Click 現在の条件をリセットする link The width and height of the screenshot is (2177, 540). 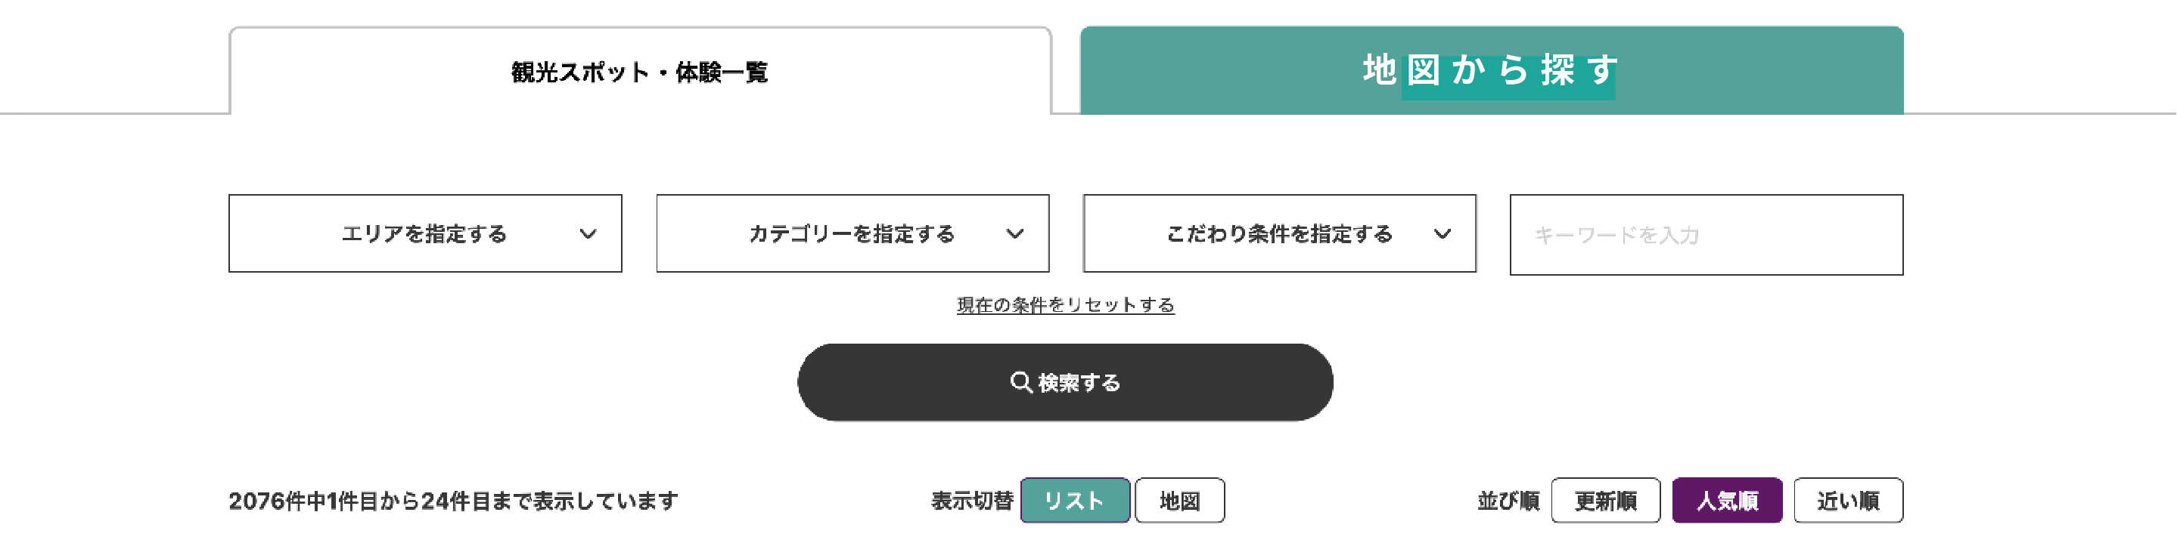(1066, 304)
